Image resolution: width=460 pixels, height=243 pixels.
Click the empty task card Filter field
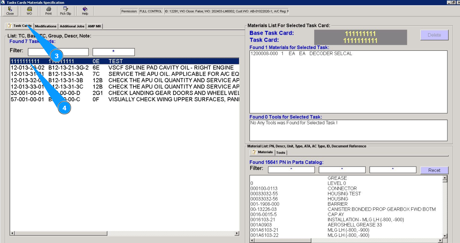pos(58,52)
